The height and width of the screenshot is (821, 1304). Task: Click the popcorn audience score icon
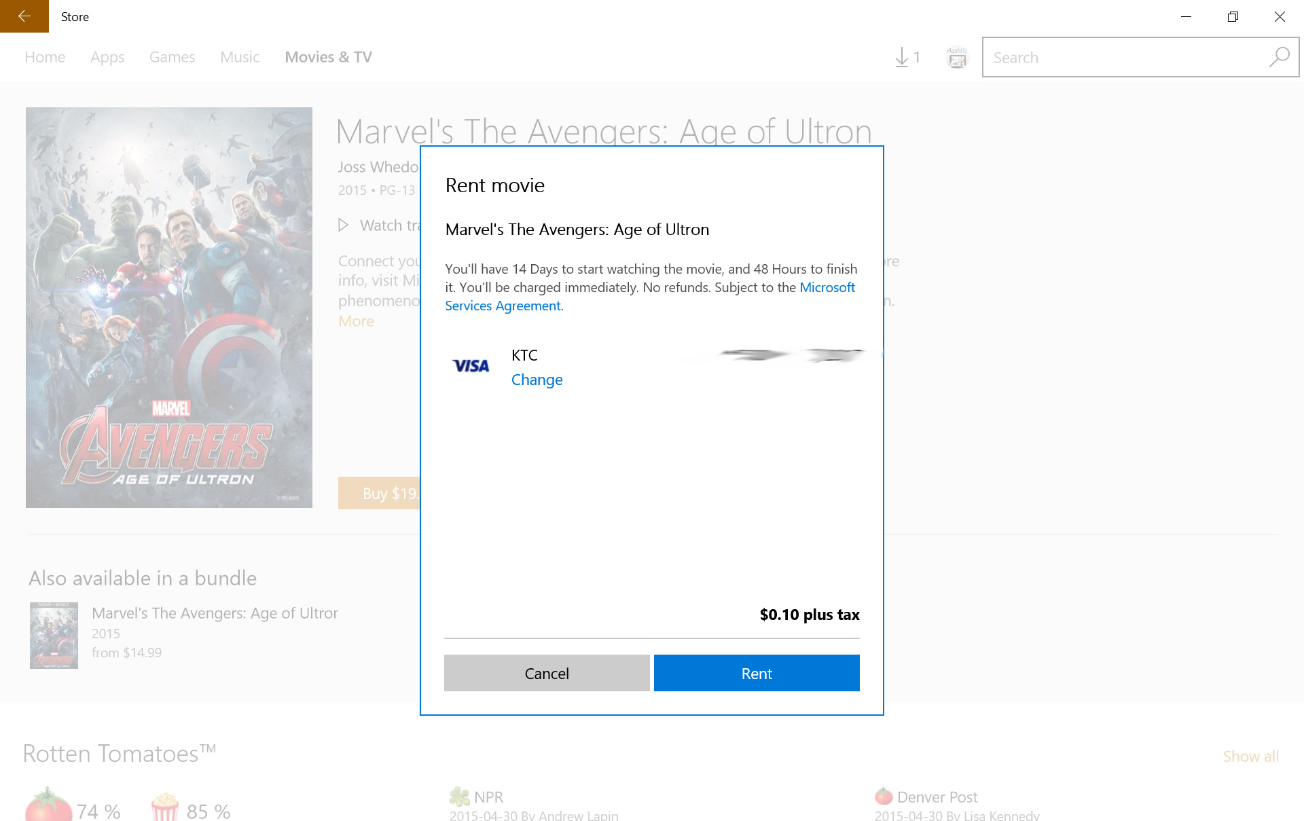pyautogui.click(x=164, y=808)
